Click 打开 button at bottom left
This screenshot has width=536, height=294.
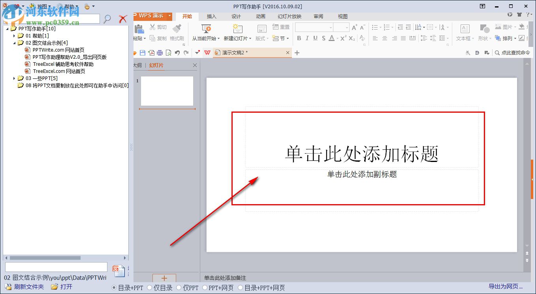[x=62, y=287]
